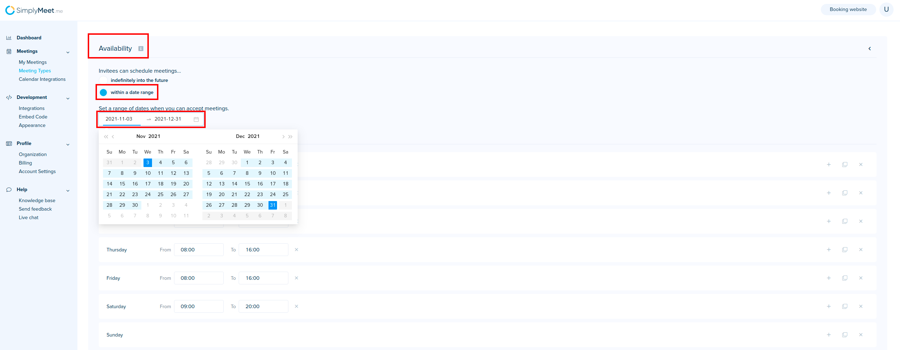Go to previous year in calendar
Viewport: 900px width, 350px height.
tap(105, 137)
